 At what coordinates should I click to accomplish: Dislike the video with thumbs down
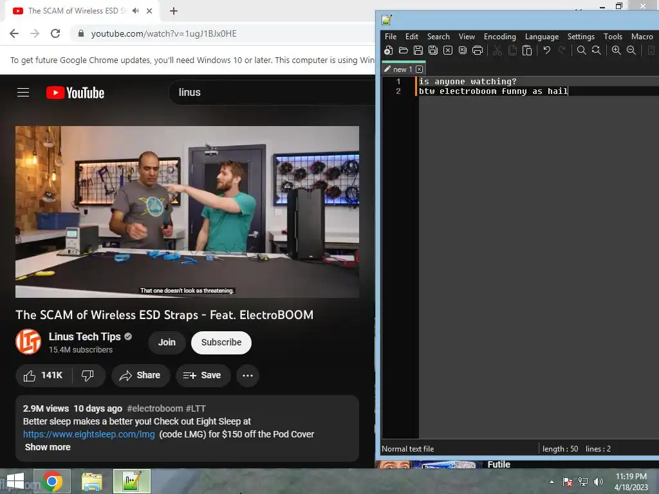click(x=88, y=376)
